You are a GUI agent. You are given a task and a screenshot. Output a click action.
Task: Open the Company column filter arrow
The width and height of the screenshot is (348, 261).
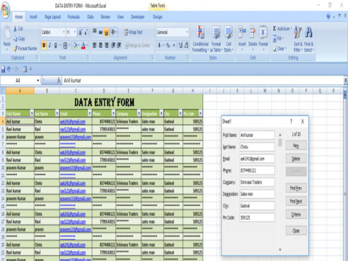[139, 114]
